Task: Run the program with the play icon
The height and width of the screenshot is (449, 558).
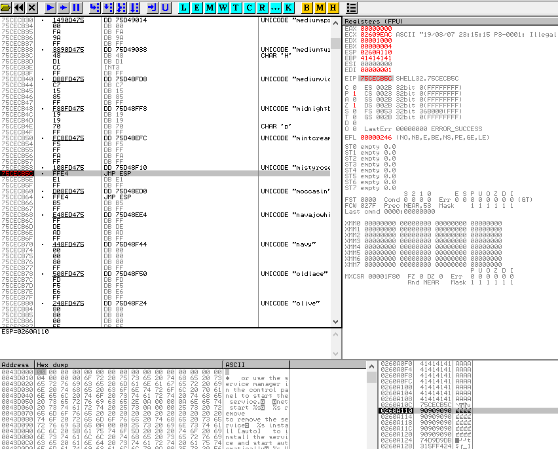Action: click(x=50, y=7)
